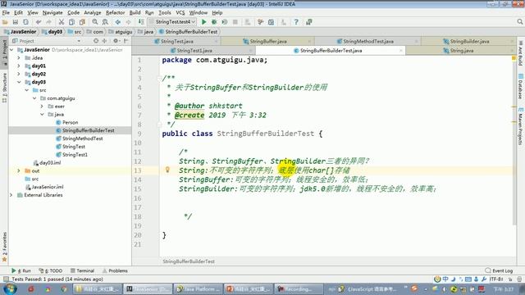Click the Undo toolbar icon

39,22
